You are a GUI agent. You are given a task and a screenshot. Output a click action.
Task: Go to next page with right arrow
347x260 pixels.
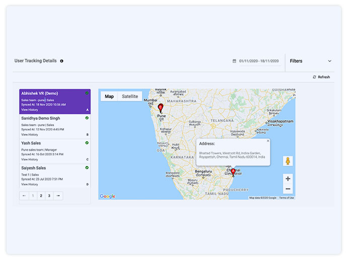(58, 196)
